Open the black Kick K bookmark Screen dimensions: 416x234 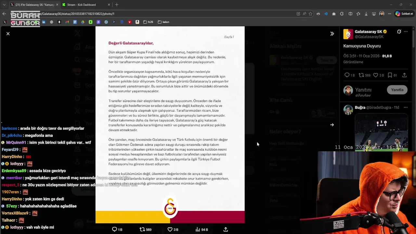(59, 22)
